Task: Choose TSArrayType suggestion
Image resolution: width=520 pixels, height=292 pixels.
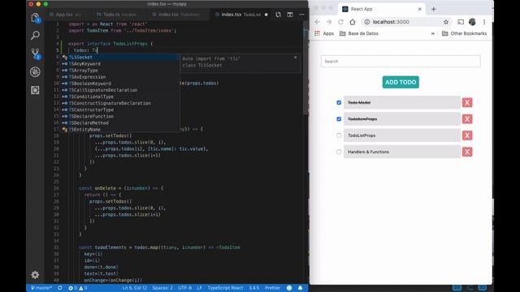Action: tap(120, 71)
